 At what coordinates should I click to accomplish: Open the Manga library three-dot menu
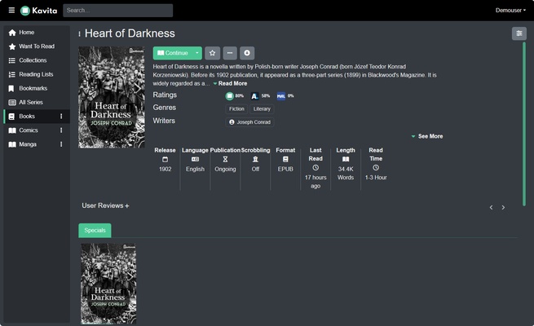click(x=61, y=144)
